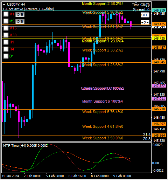Select the orange 146.297 price label
The image size is (168, 180).
pyautogui.click(x=159, y=124)
